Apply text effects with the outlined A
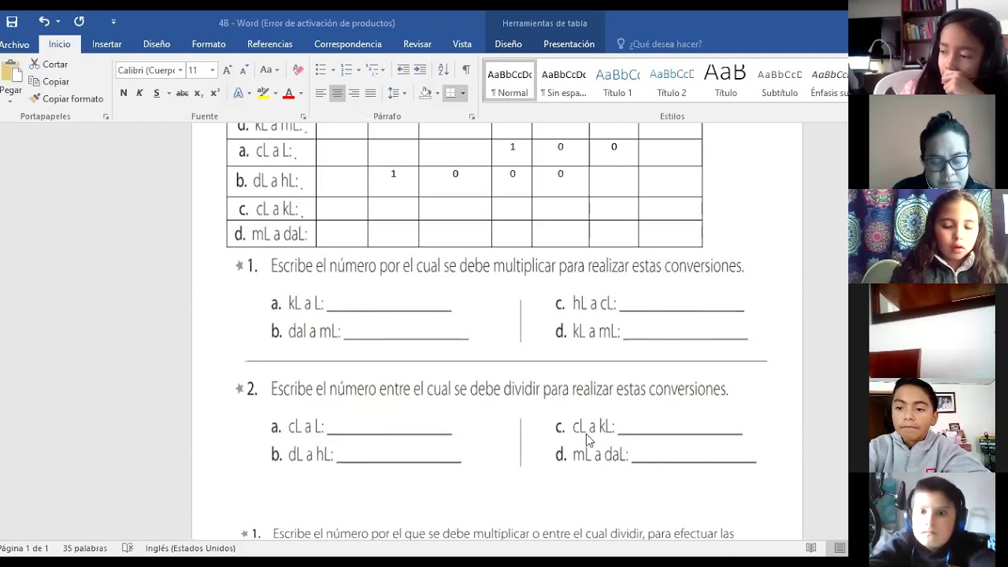The width and height of the screenshot is (1008, 567). click(x=238, y=94)
